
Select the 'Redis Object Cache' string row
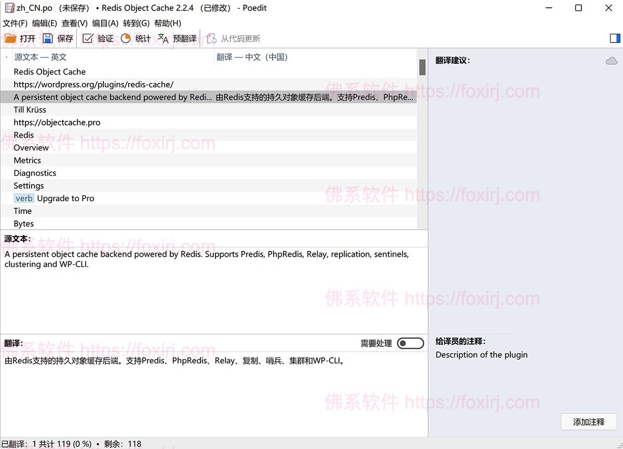pos(49,72)
